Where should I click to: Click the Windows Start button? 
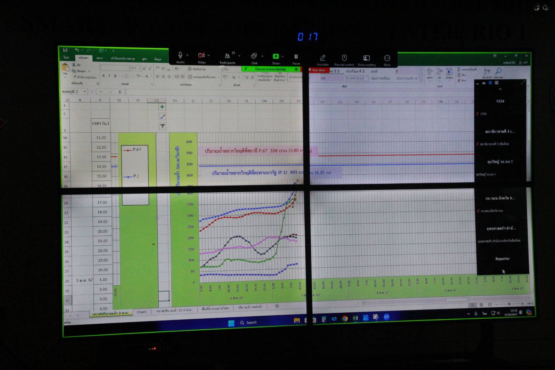coord(231,323)
